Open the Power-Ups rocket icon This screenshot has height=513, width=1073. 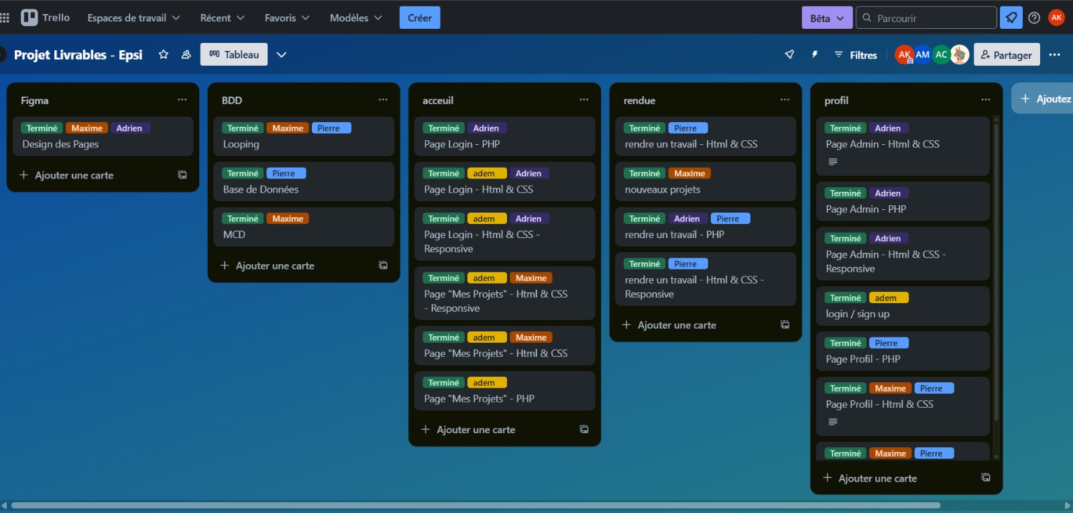tap(789, 54)
